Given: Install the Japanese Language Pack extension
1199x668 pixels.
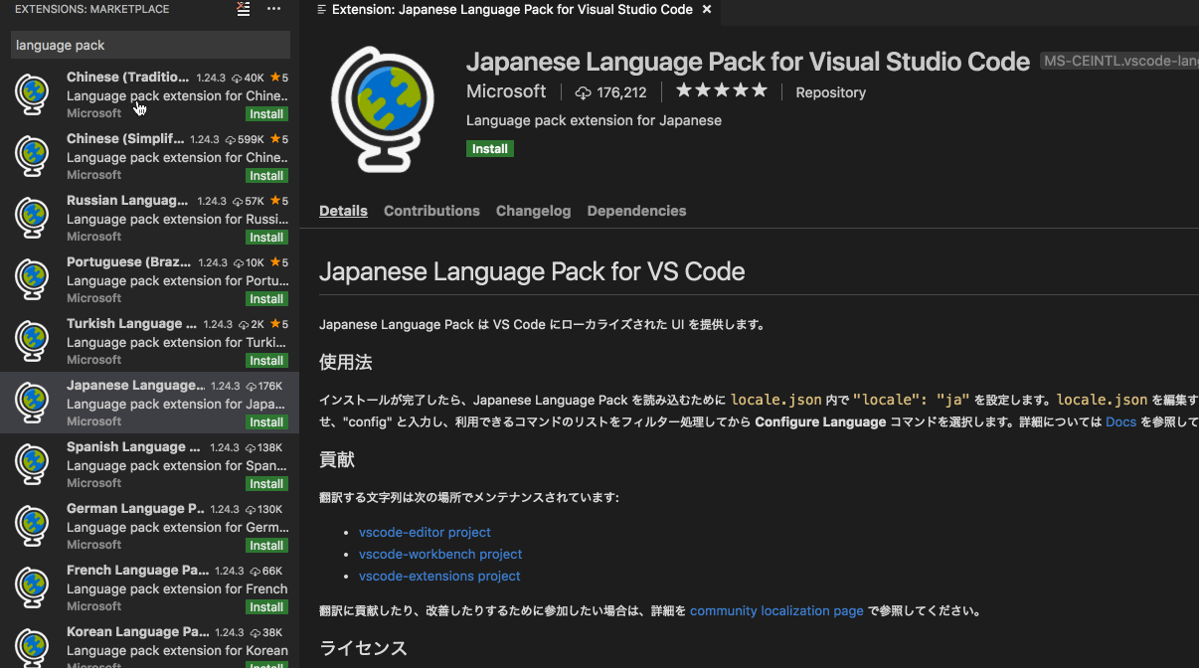Looking at the screenshot, I should click(489, 148).
